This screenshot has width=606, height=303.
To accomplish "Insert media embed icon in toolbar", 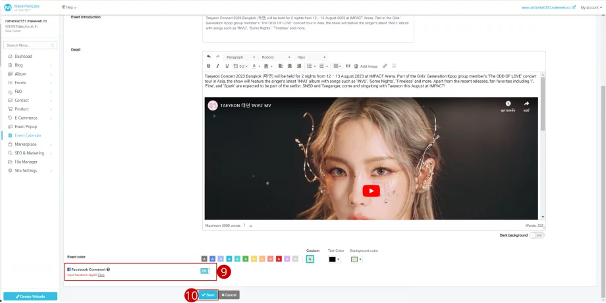I will [348, 66].
